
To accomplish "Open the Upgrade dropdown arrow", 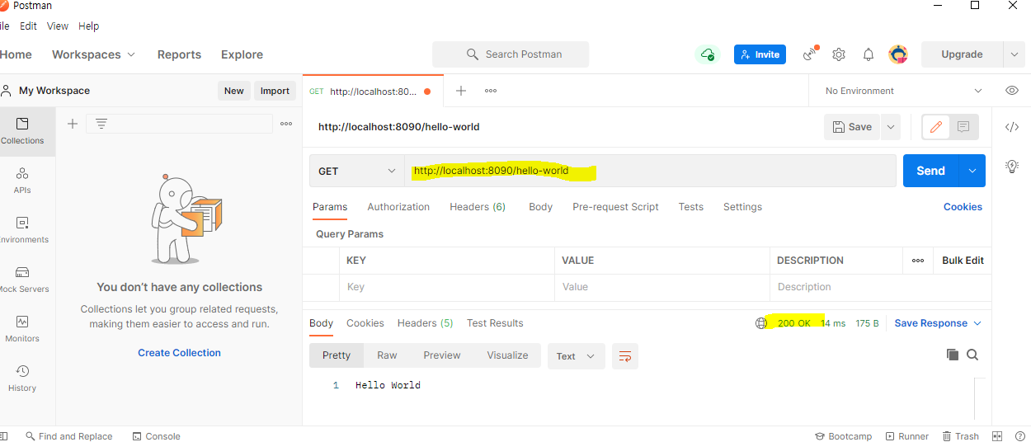I will coord(1014,54).
